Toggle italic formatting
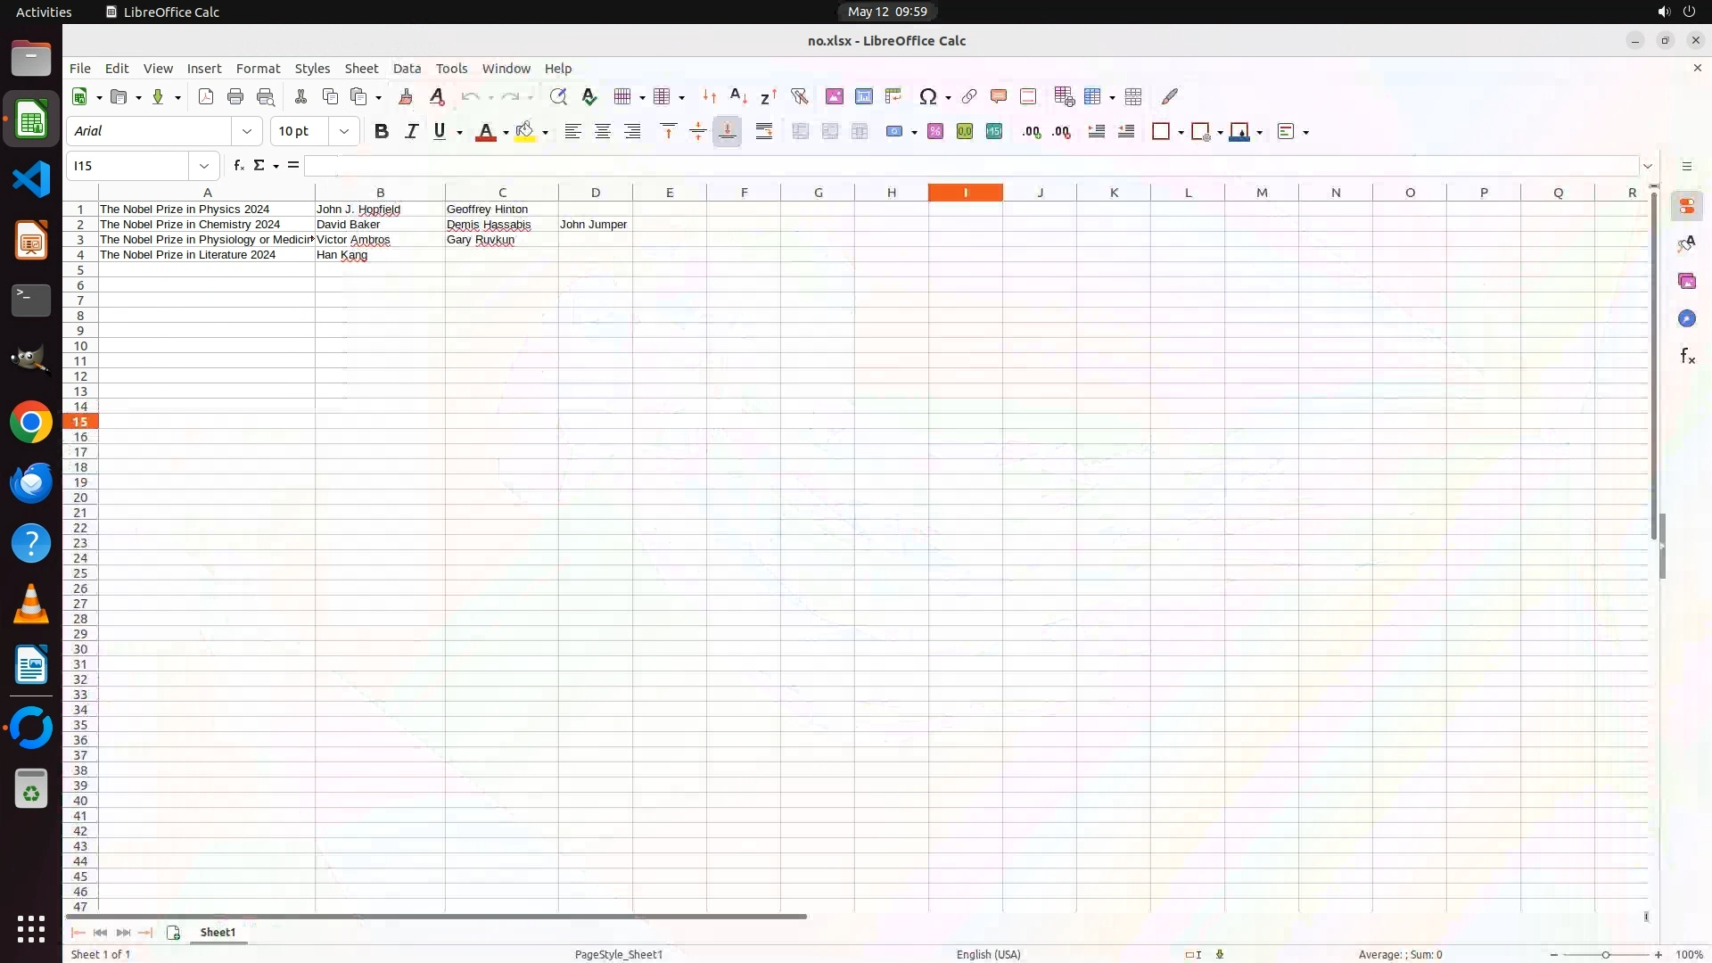 pyautogui.click(x=411, y=131)
